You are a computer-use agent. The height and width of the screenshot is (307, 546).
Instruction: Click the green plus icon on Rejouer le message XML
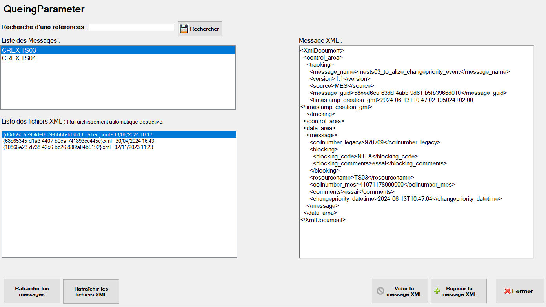click(437, 291)
